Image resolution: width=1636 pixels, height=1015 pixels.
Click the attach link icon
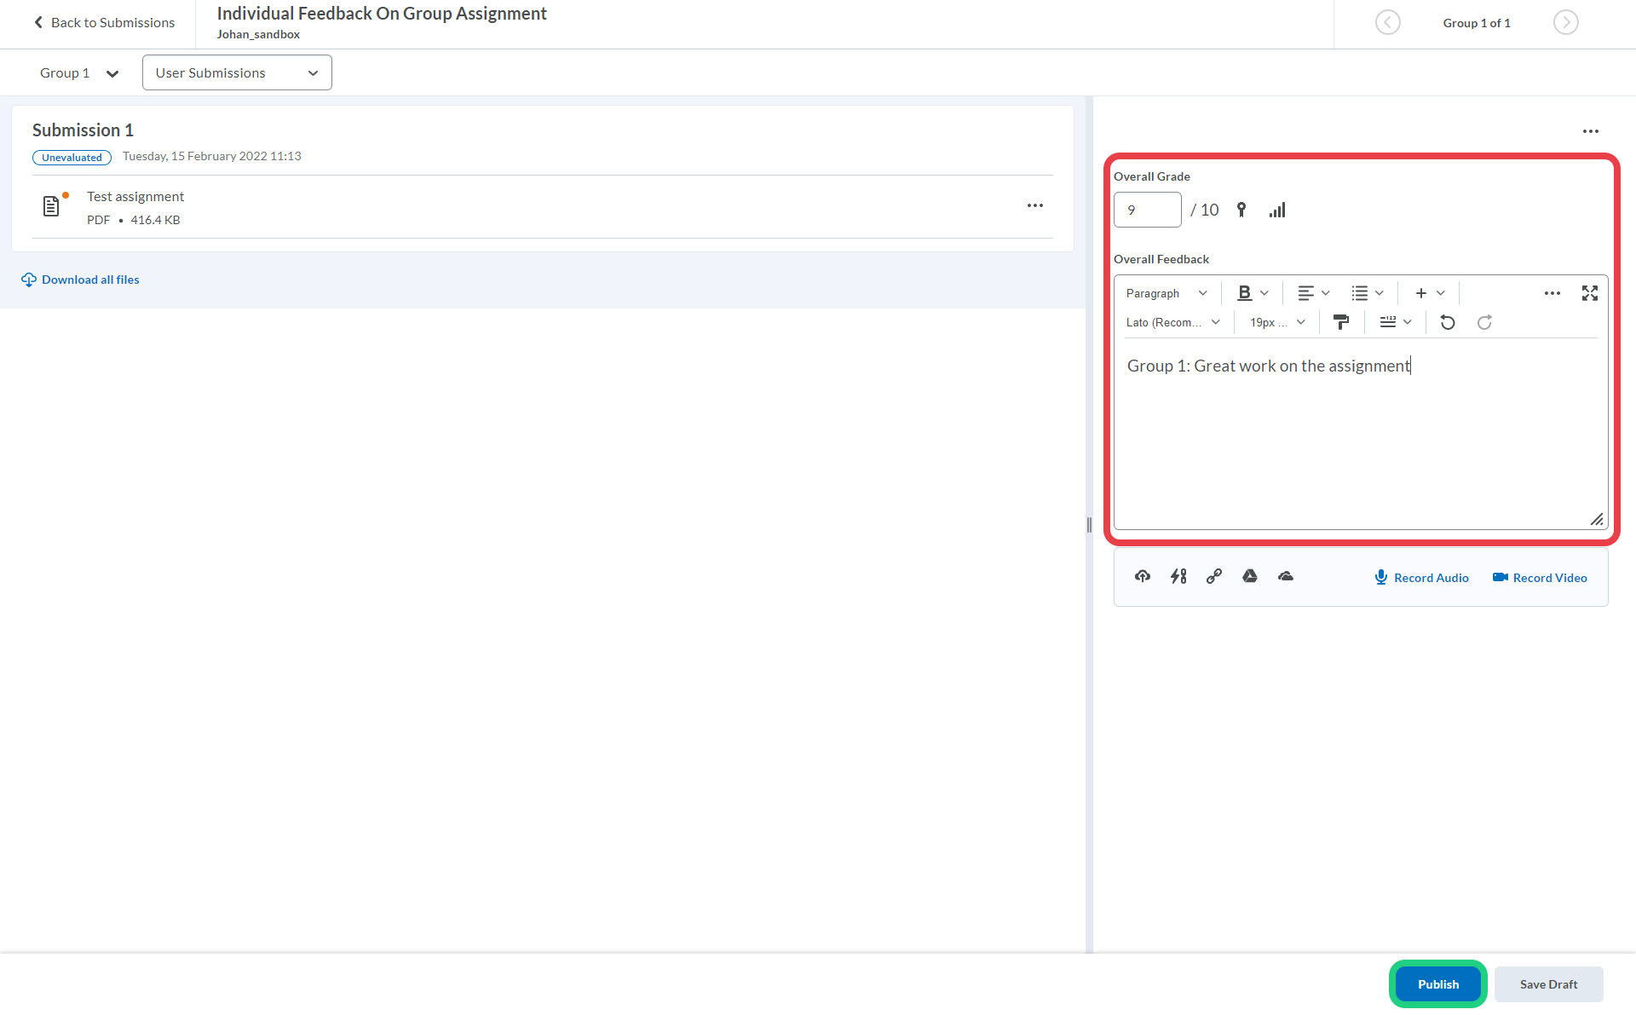coord(1214,577)
